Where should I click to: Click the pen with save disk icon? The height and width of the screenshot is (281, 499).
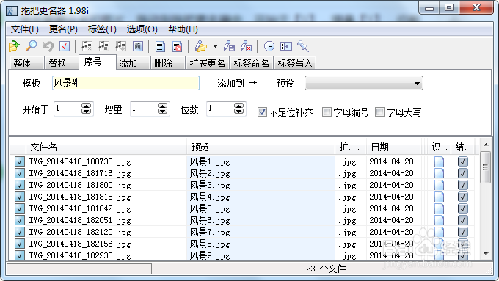[x=229, y=46]
